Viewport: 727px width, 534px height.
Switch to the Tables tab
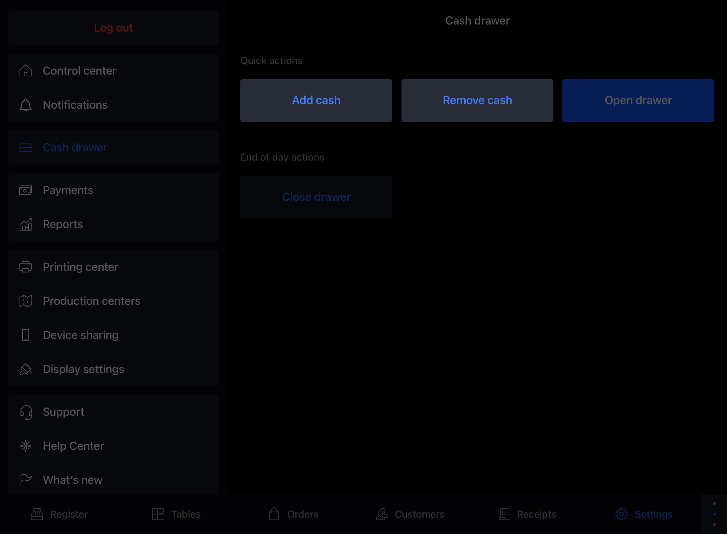click(176, 514)
